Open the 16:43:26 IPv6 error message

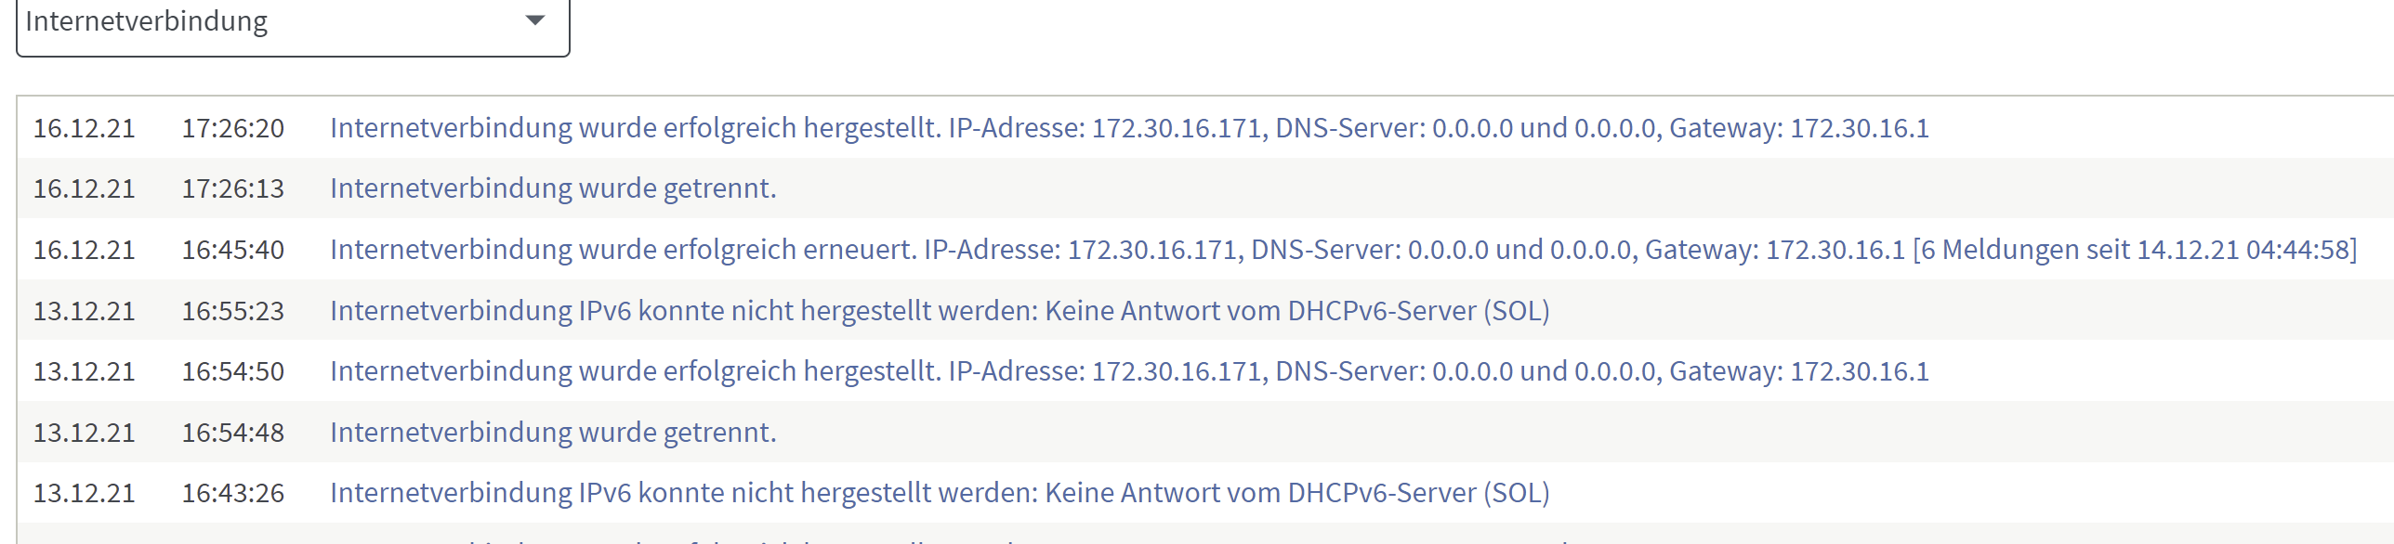940,493
